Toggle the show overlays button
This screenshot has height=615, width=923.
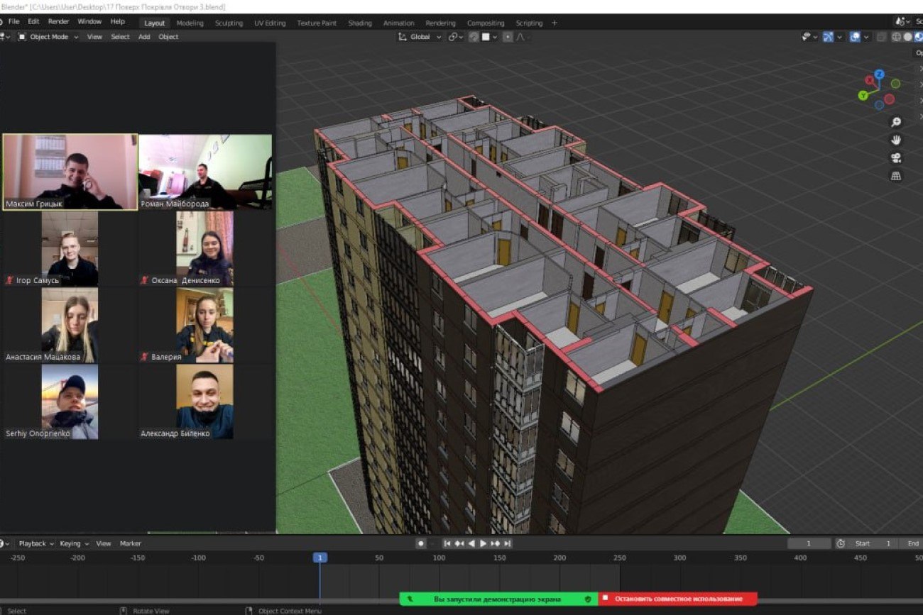click(x=855, y=37)
